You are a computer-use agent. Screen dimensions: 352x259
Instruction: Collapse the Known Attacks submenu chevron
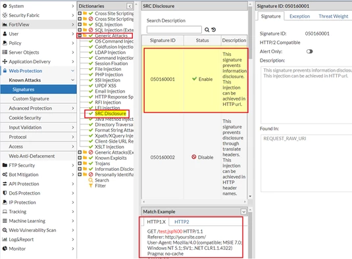[73, 80]
